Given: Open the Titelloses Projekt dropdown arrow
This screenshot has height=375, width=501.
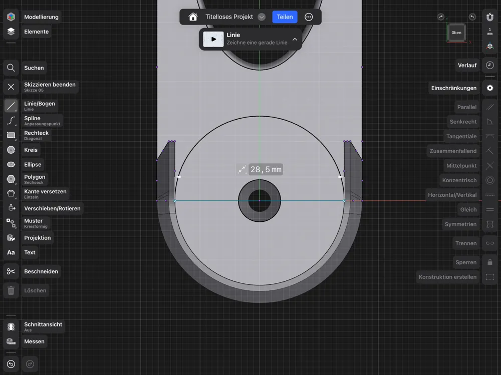Looking at the screenshot, I should click(x=262, y=17).
